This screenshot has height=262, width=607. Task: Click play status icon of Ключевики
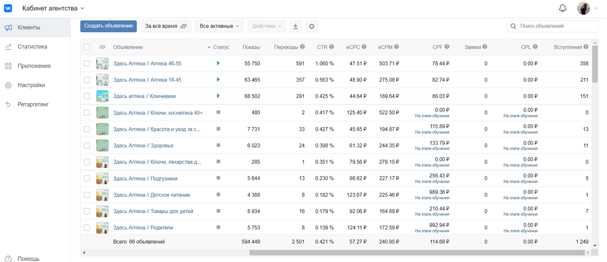pyautogui.click(x=219, y=96)
